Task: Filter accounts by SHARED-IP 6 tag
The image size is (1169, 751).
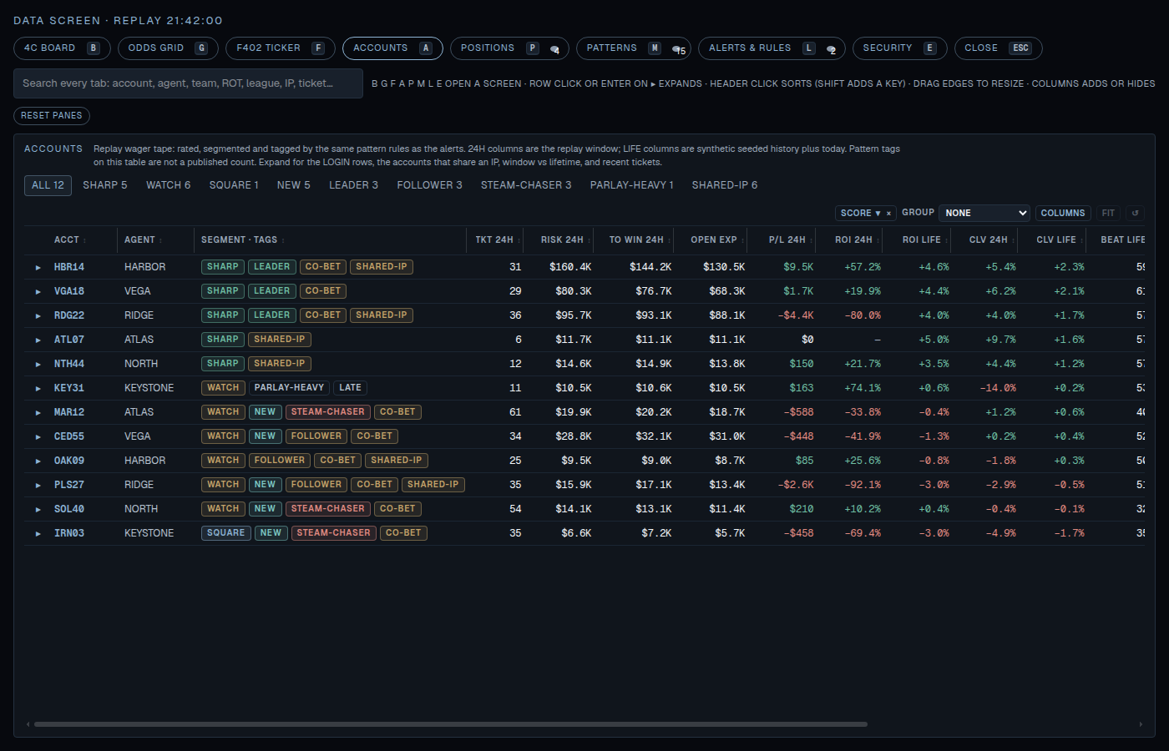Action: [x=725, y=185]
